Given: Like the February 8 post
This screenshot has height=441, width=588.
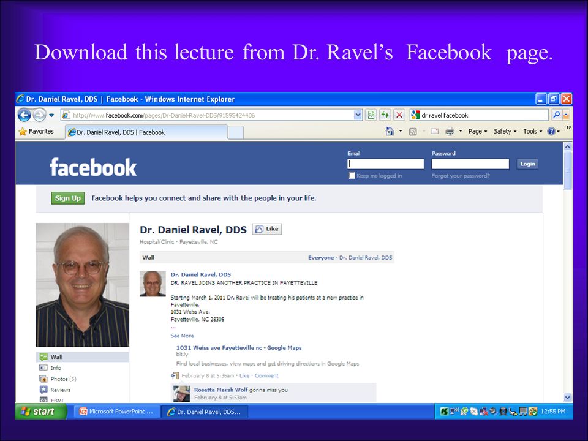Looking at the screenshot, I should [x=244, y=375].
